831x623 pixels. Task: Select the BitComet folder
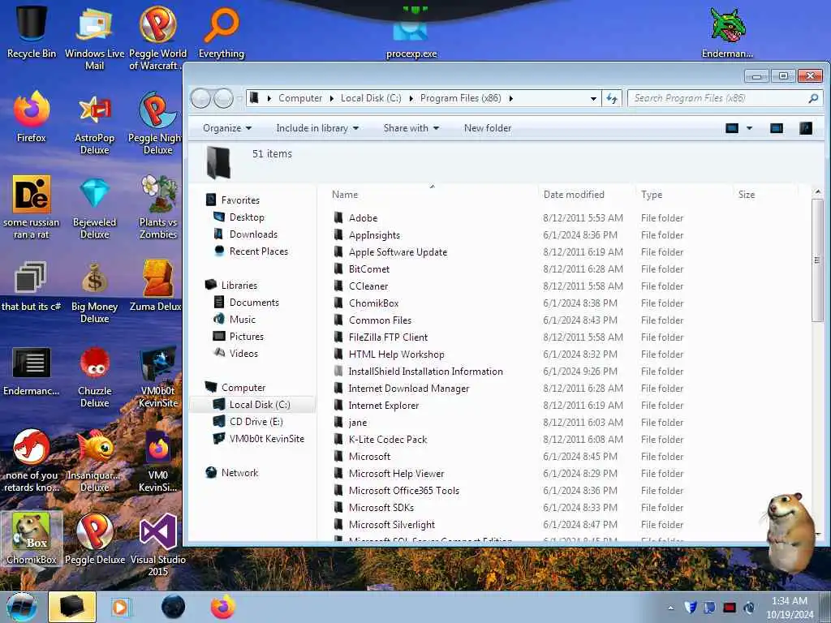point(369,269)
